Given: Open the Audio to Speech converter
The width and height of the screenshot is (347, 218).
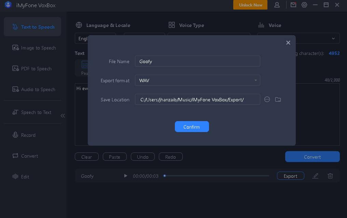Looking at the screenshot, I should (34, 89).
